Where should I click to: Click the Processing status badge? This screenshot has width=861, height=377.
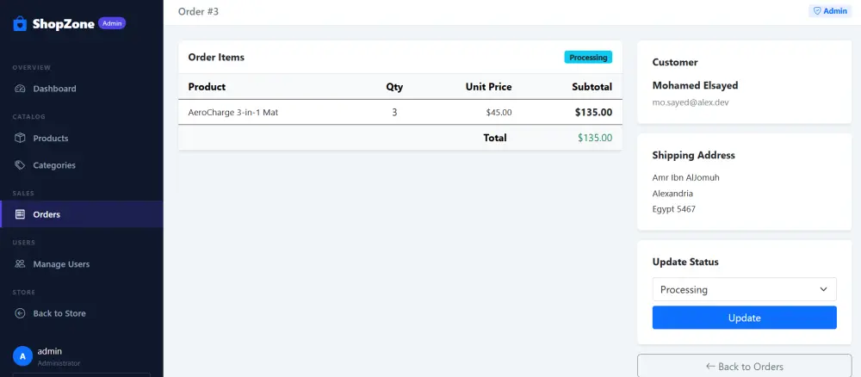[588, 57]
